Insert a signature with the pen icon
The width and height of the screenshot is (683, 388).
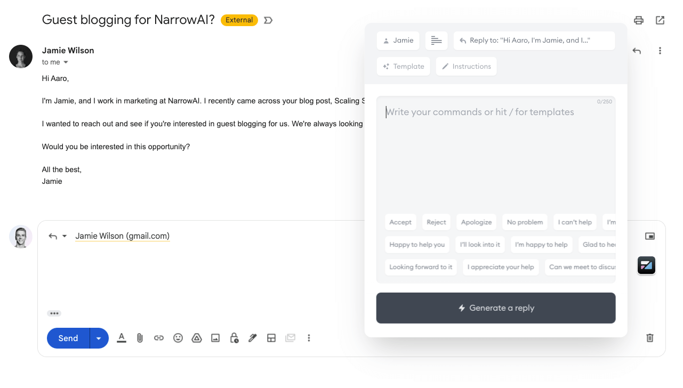click(252, 338)
